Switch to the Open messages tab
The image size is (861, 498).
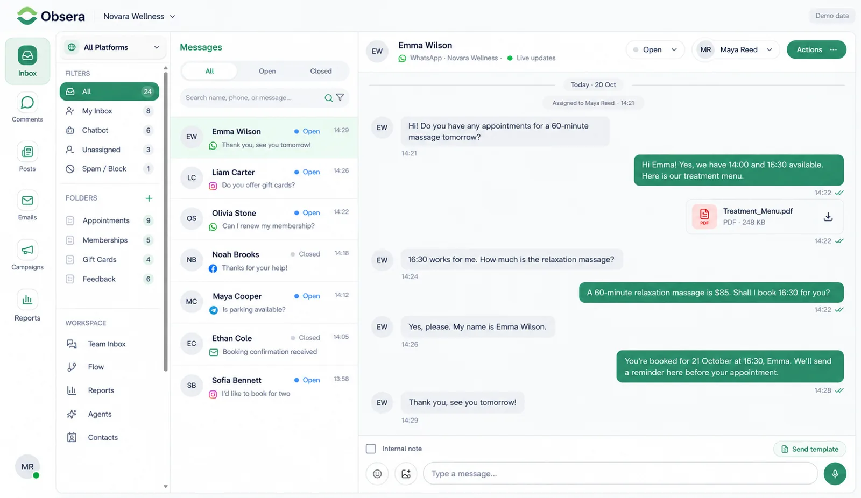(267, 71)
